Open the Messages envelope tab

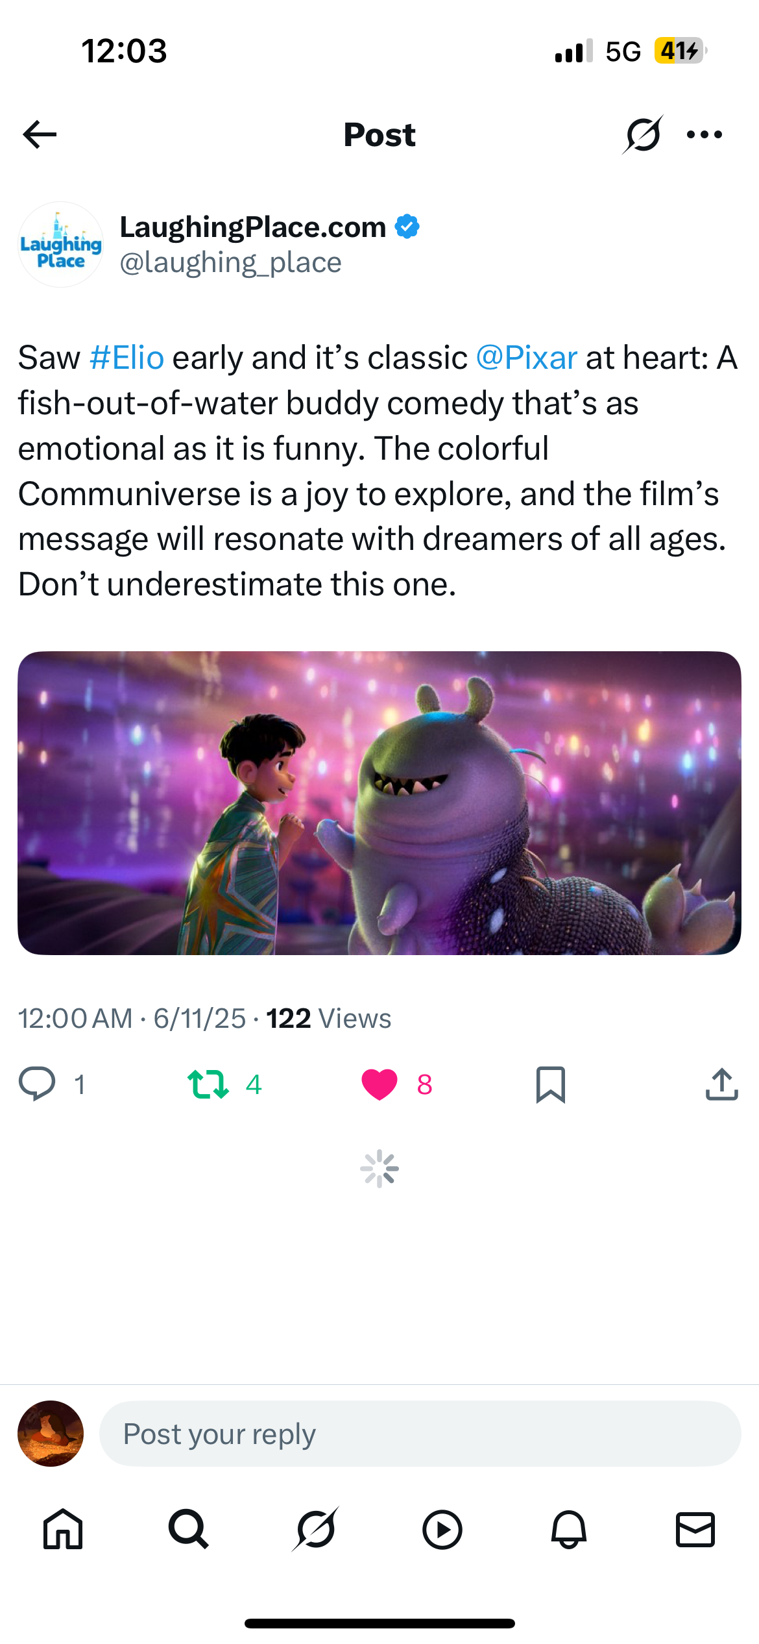point(695,1530)
